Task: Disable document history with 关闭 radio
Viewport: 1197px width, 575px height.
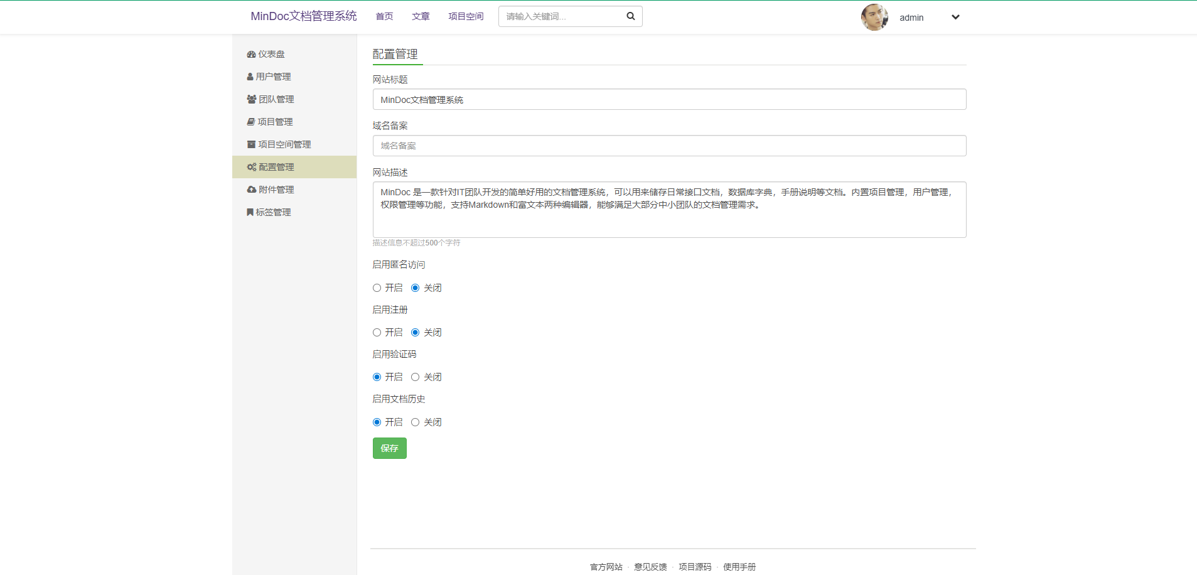Action: [415, 422]
